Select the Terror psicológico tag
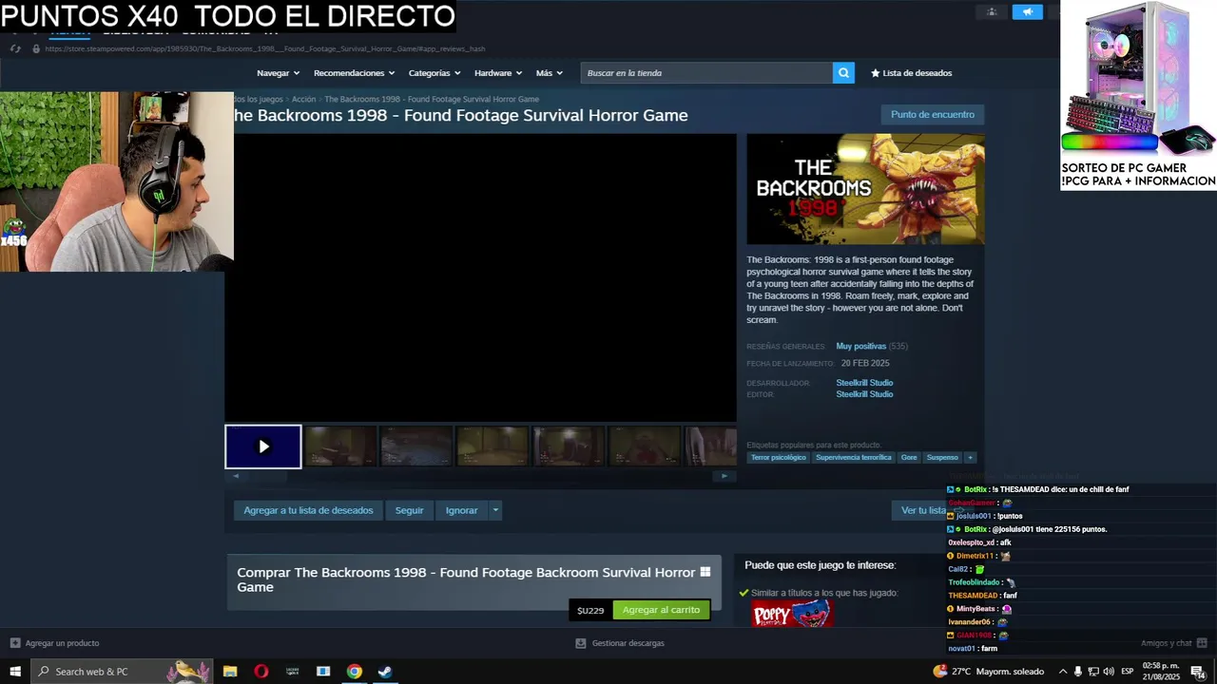 tap(779, 458)
